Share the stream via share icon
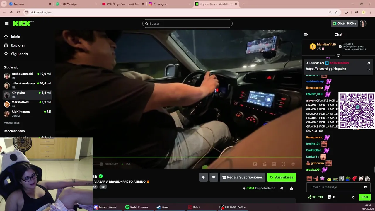Viewport: 375px width, 211px height. tap(281, 188)
